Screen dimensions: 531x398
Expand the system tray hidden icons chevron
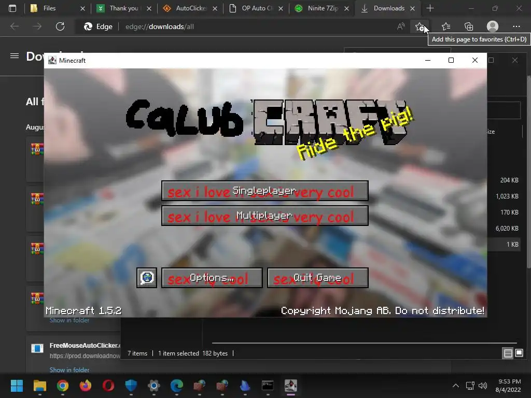tap(456, 386)
